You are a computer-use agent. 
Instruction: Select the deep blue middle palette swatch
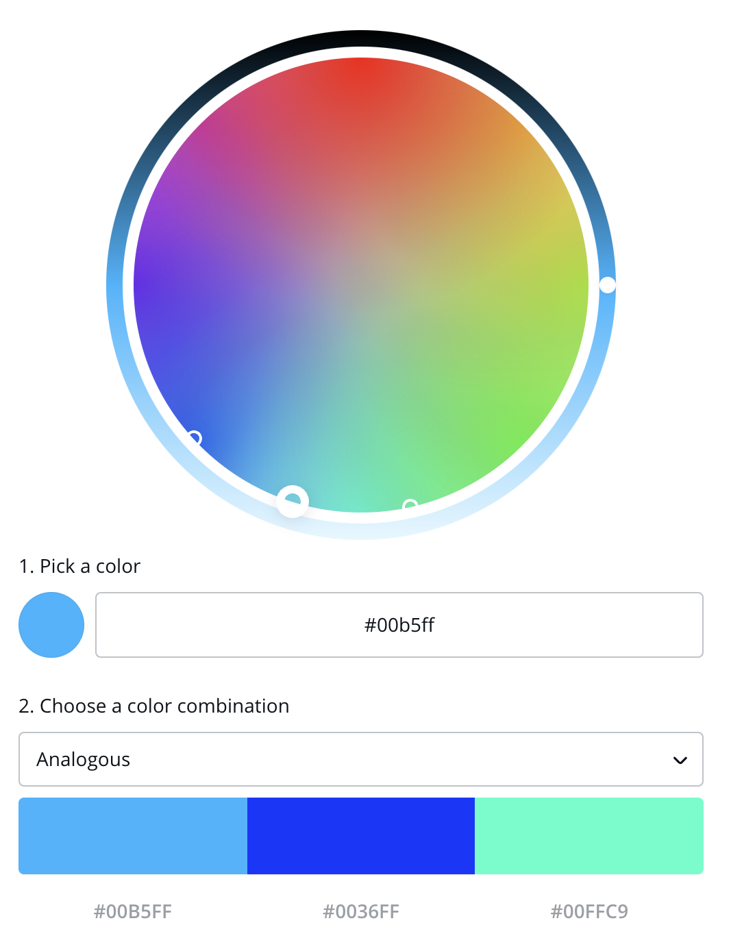click(x=361, y=836)
